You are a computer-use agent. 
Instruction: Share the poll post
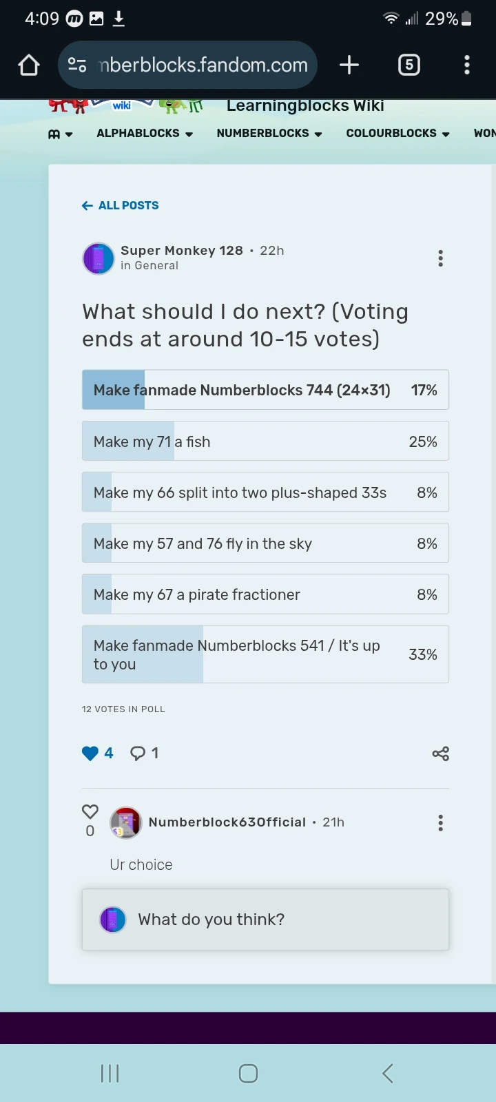(x=440, y=753)
